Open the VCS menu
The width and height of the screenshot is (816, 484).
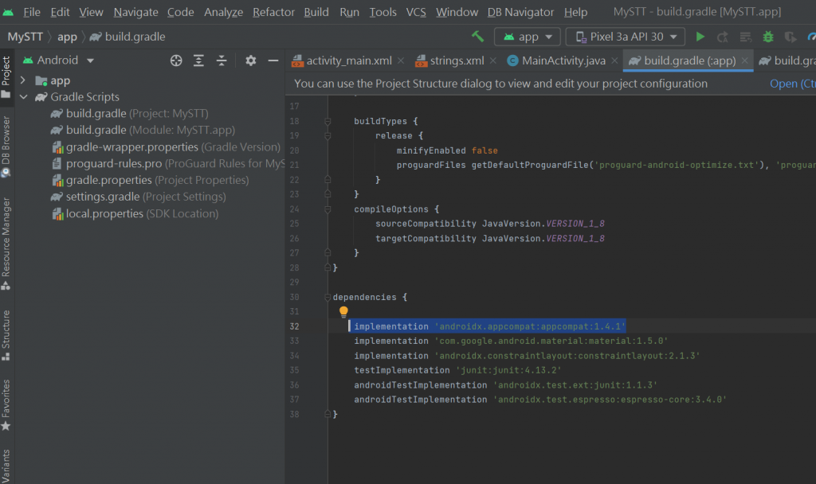pos(416,12)
